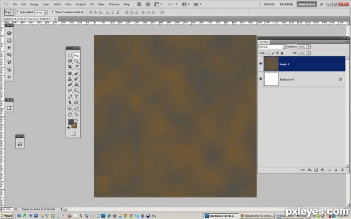Click the Essentials workspace button
The image size is (351, 219).
tap(307, 4)
